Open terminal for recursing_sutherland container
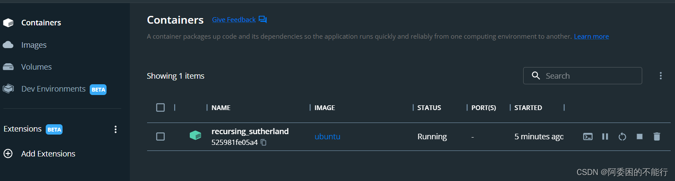675x181 pixels. (587, 137)
